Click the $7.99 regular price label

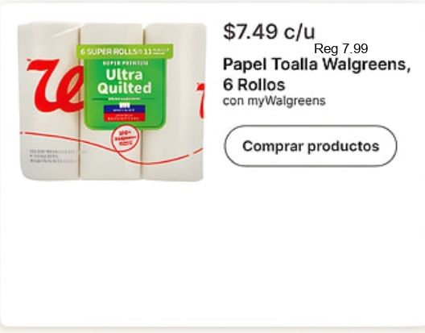341,49
